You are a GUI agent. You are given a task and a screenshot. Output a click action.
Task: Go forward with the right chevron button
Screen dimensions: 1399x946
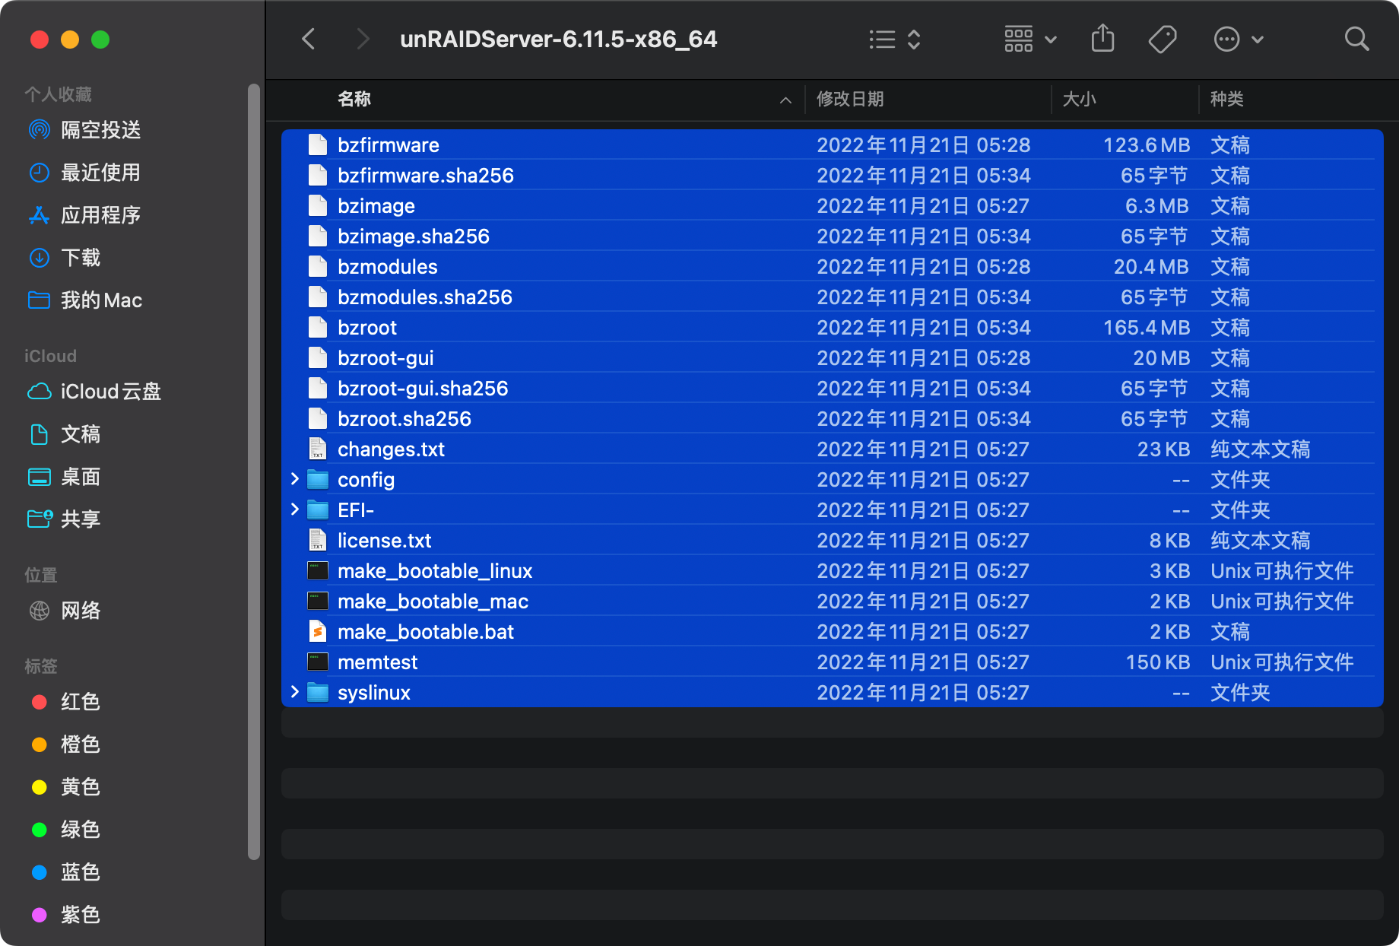tap(363, 39)
